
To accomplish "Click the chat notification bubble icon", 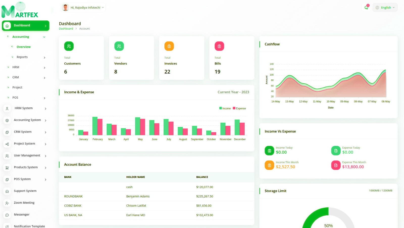I will pos(366,8).
